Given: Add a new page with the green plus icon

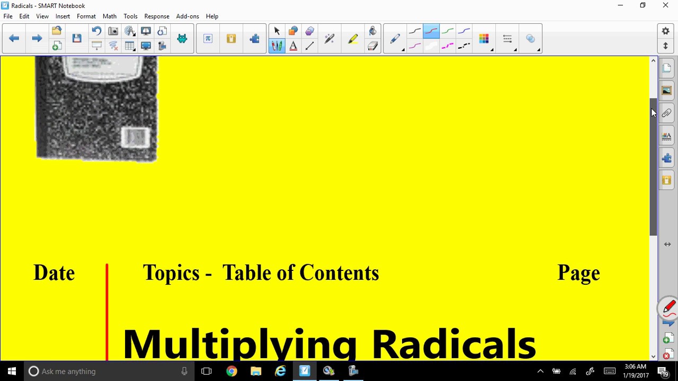Looking at the screenshot, I should (x=57, y=46).
